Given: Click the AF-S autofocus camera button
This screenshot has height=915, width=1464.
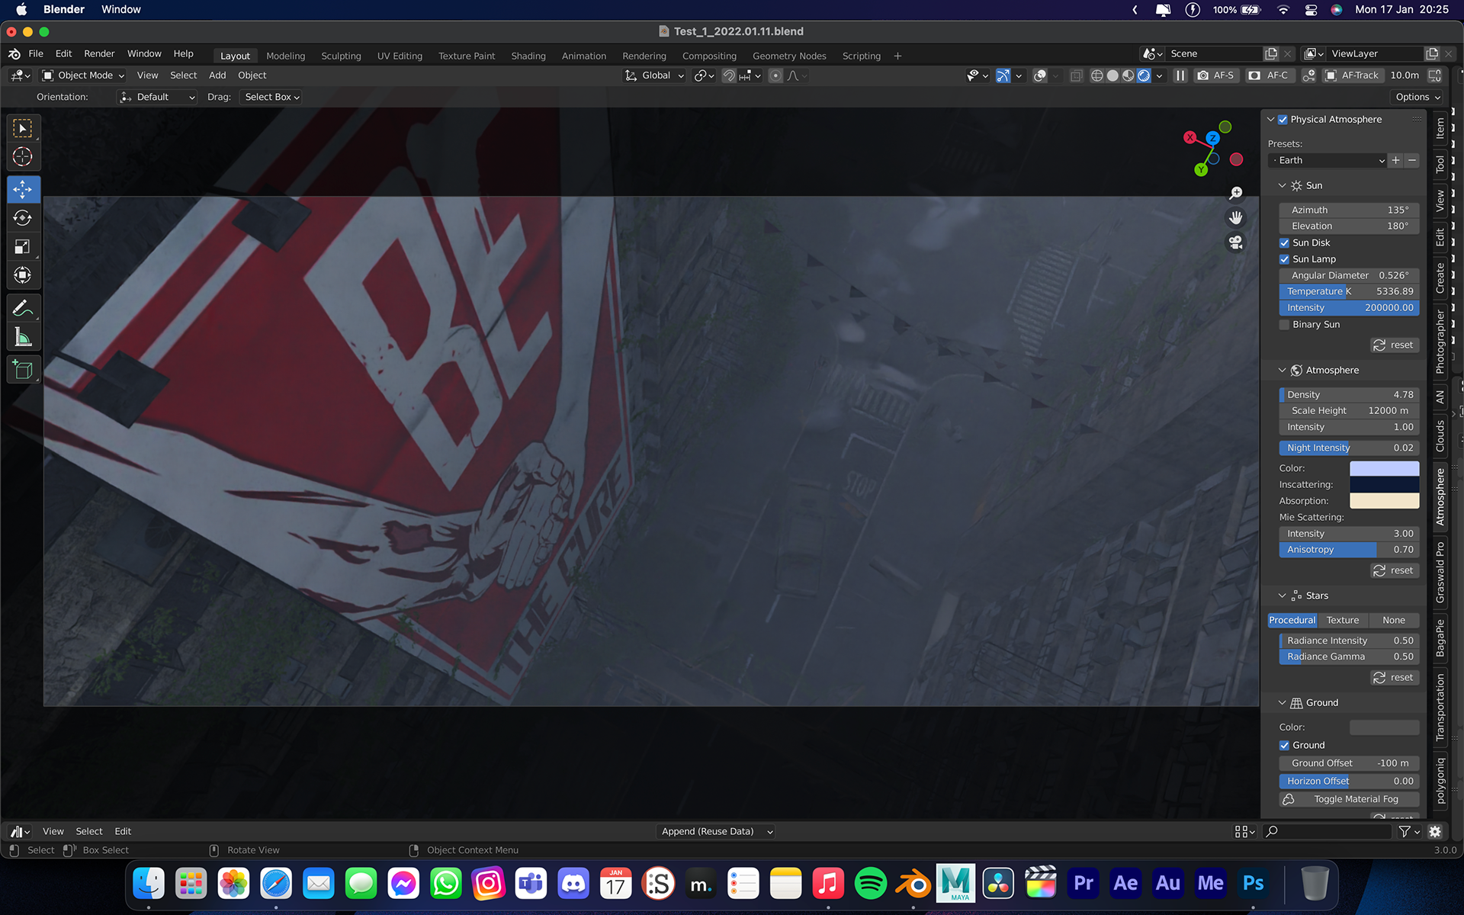Looking at the screenshot, I should (x=1215, y=75).
